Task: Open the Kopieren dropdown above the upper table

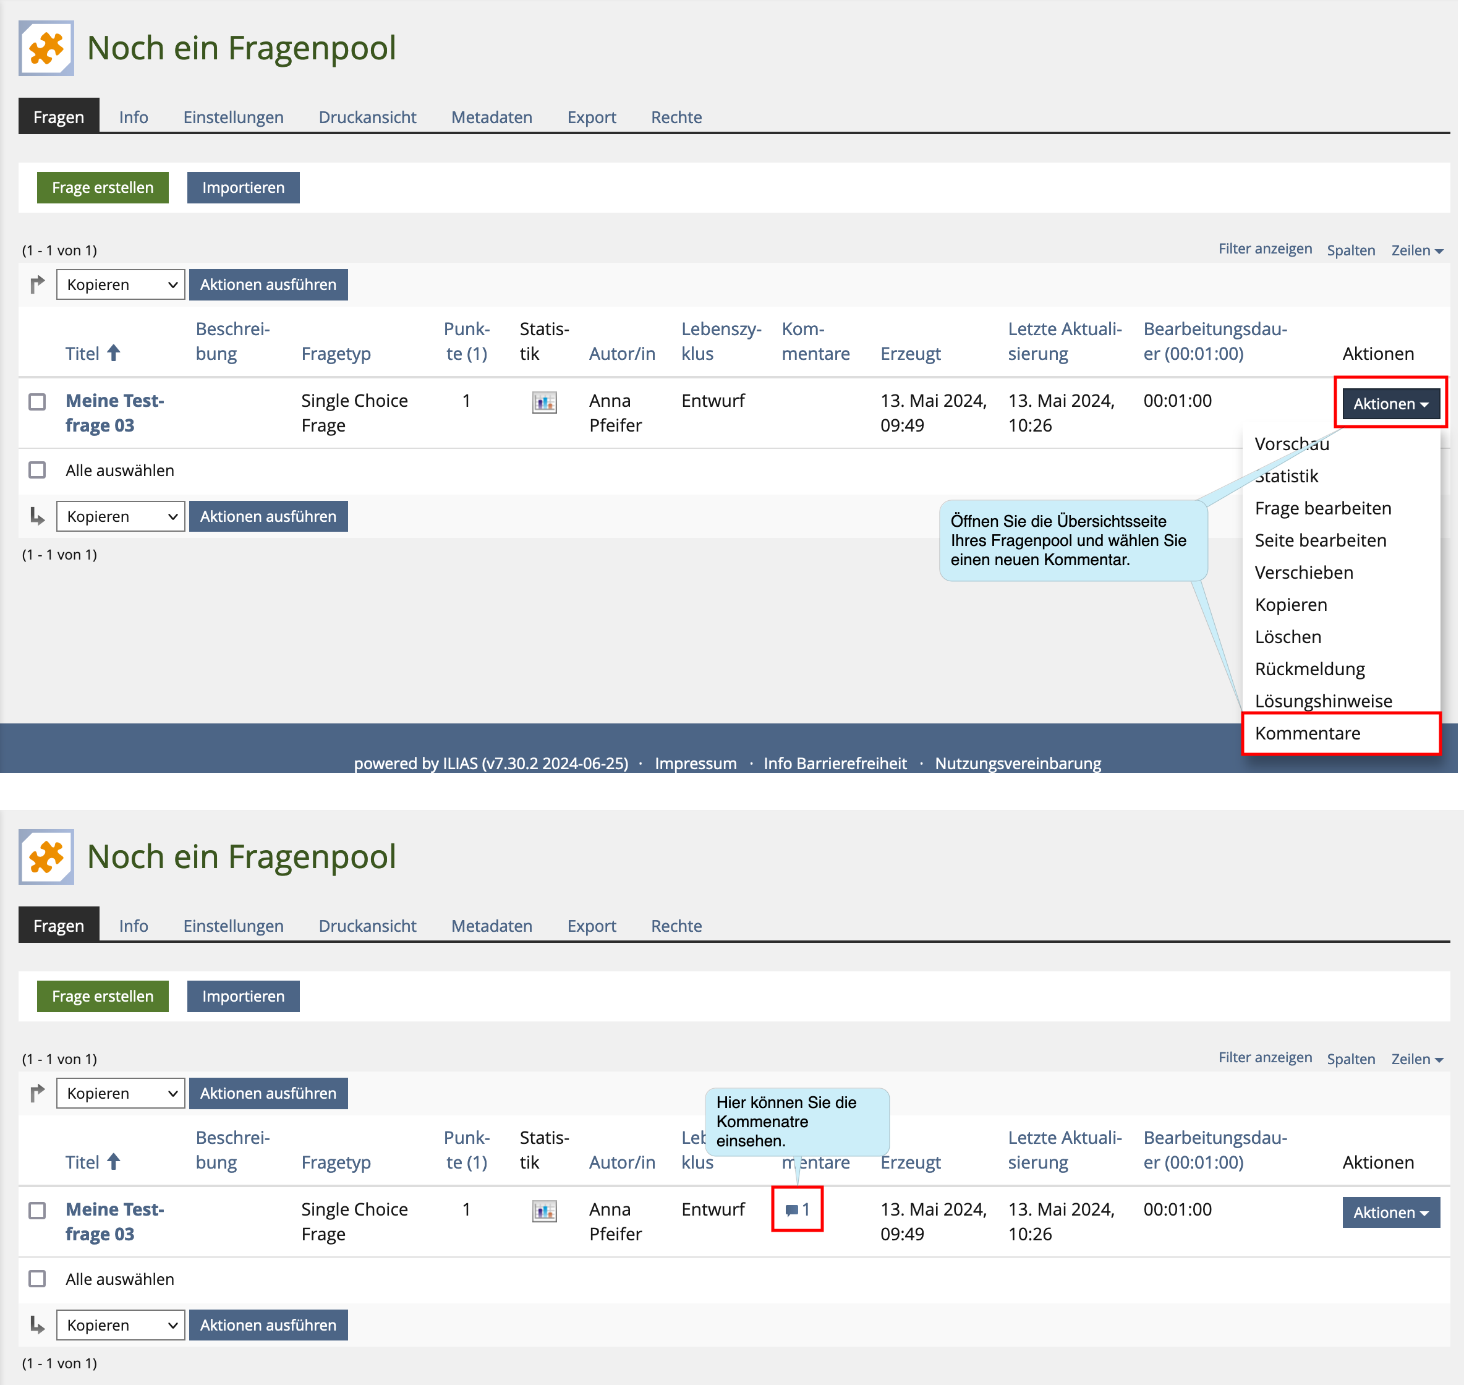Action: click(121, 284)
